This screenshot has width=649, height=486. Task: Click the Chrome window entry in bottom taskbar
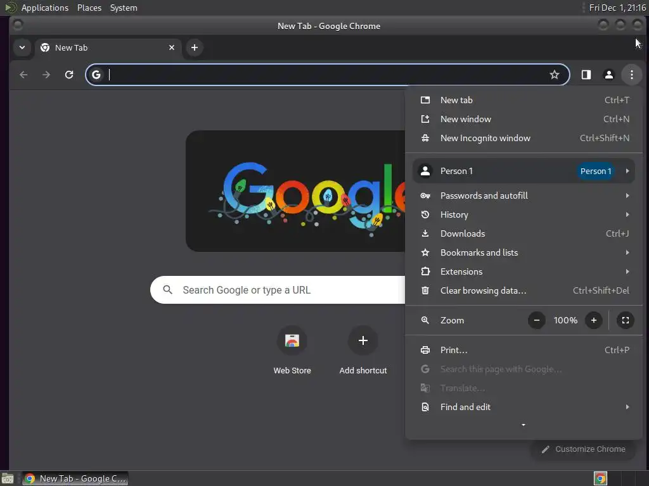(x=75, y=478)
